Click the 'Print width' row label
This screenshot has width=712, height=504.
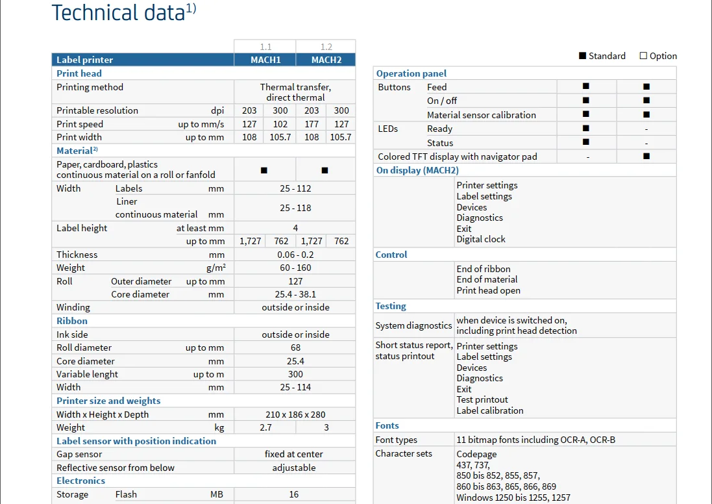click(79, 137)
